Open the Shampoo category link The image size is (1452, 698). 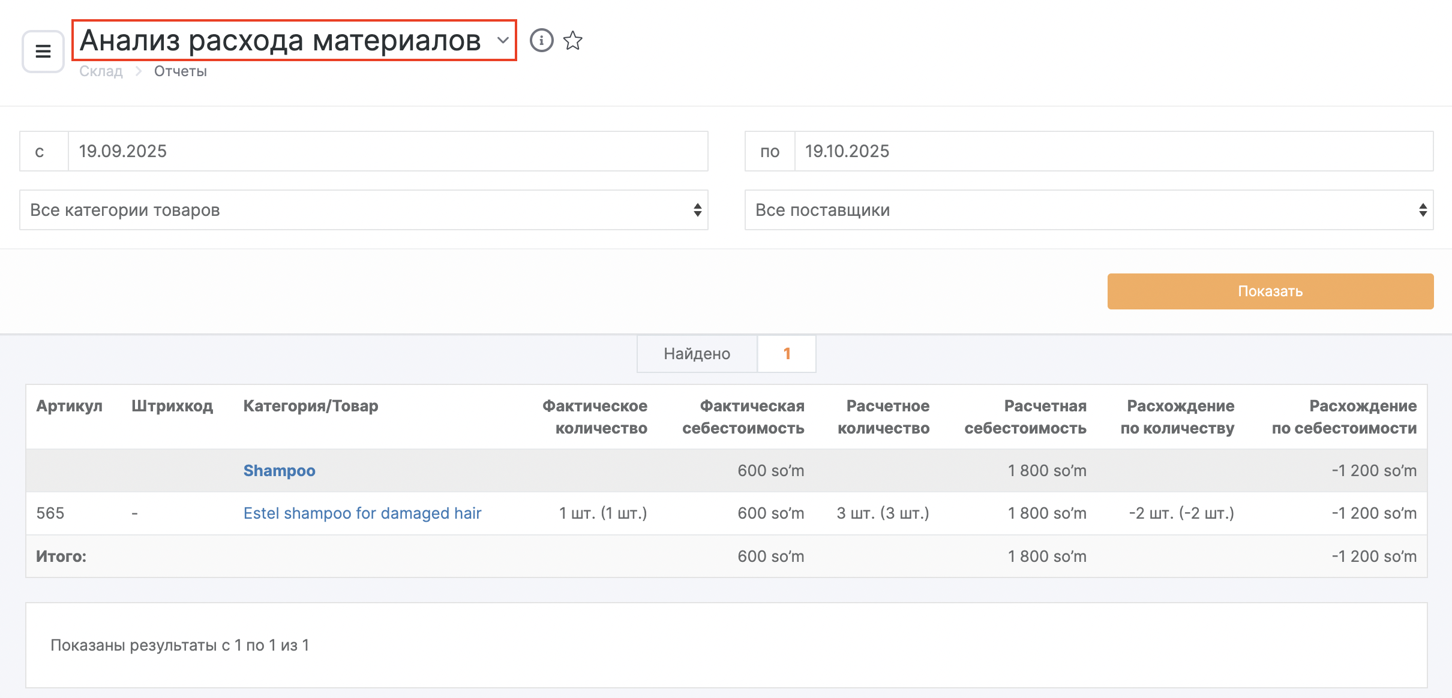pos(279,471)
